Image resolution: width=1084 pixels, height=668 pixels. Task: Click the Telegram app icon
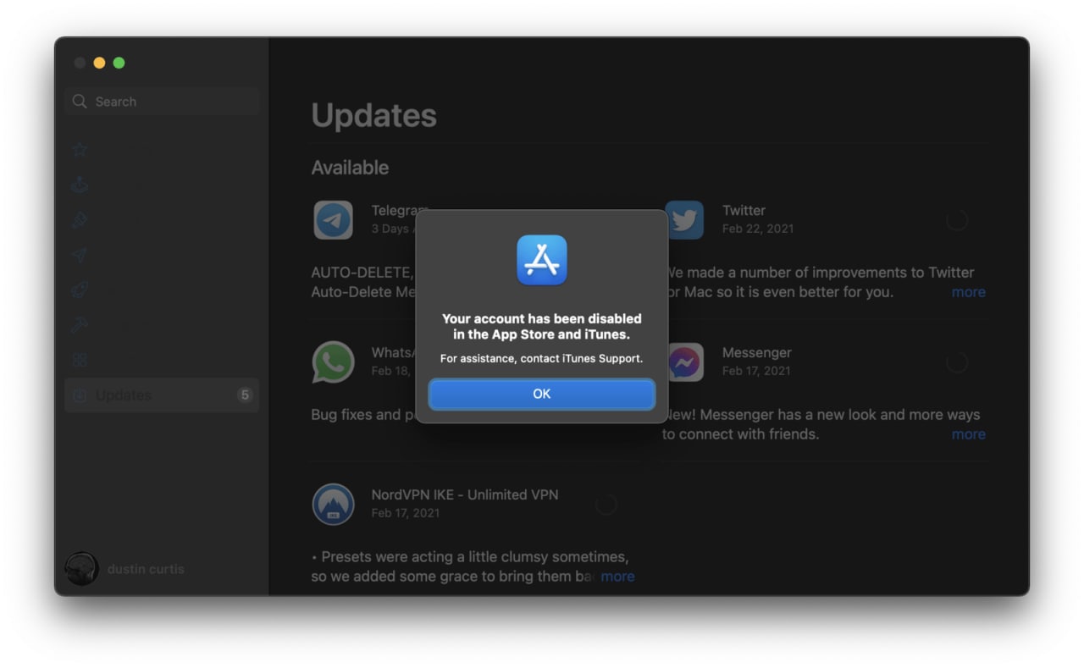[334, 220]
